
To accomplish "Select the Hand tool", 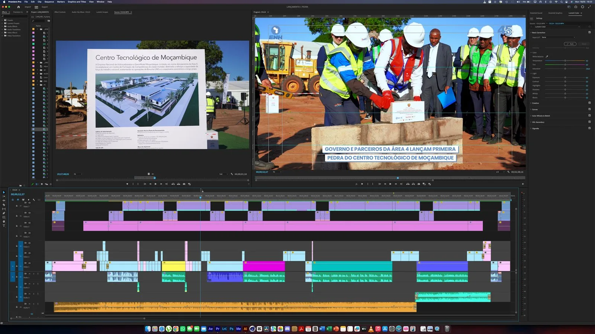I will point(4,221).
